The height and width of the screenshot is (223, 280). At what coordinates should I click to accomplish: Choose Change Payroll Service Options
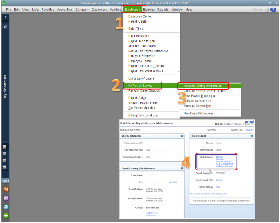(x=205, y=91)
